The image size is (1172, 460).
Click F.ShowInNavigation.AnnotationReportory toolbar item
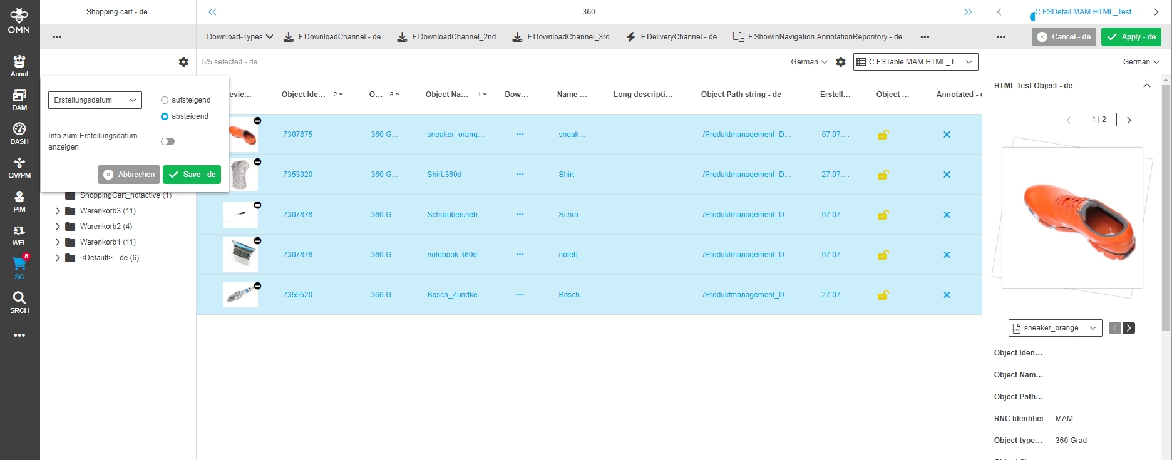[818, 37]
